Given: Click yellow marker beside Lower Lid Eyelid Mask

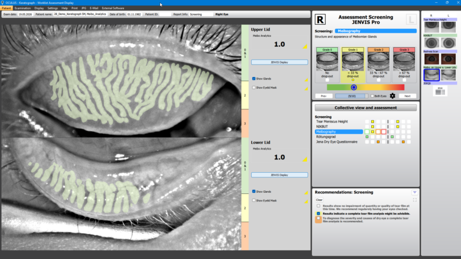Looking at the screenshot, I should 306,202.
